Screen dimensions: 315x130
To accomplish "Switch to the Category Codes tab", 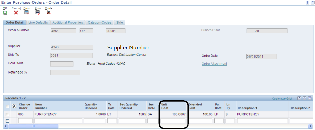I will tap(99, 22).
